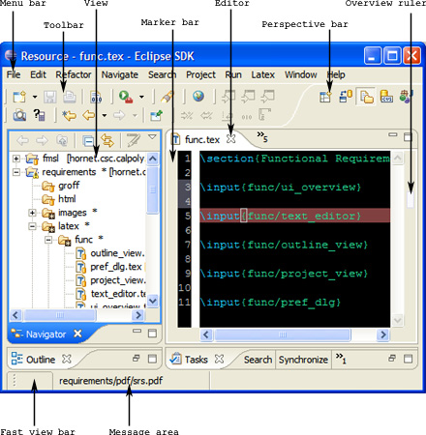Switch to the Synchronize tab
This screenshot has height=435, width=426.
coord(303,360)
